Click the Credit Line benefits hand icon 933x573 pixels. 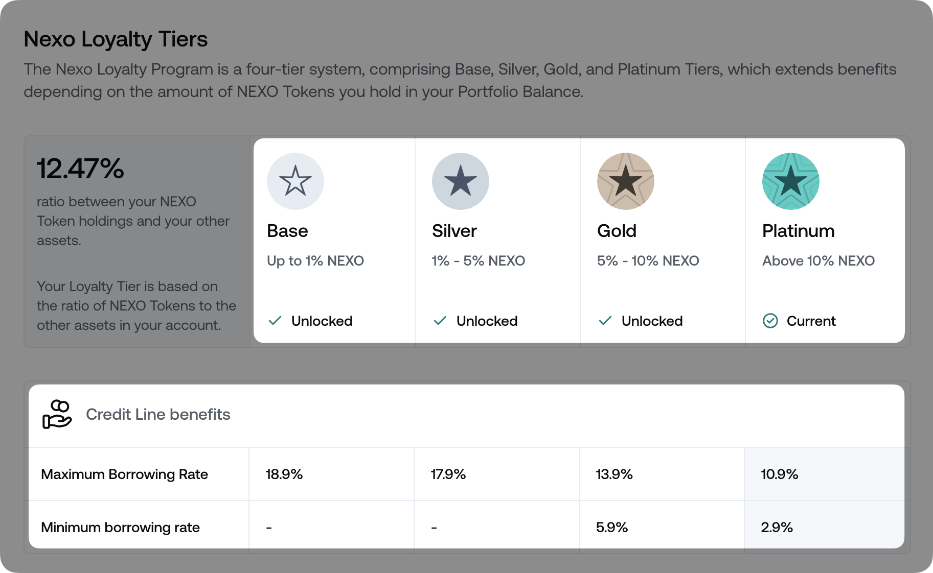pos(57,414)
